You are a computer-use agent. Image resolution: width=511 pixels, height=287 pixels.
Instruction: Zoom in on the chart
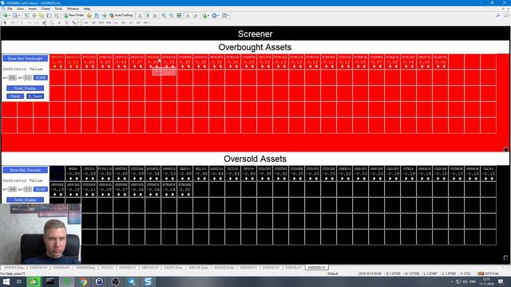pos(164,15)
